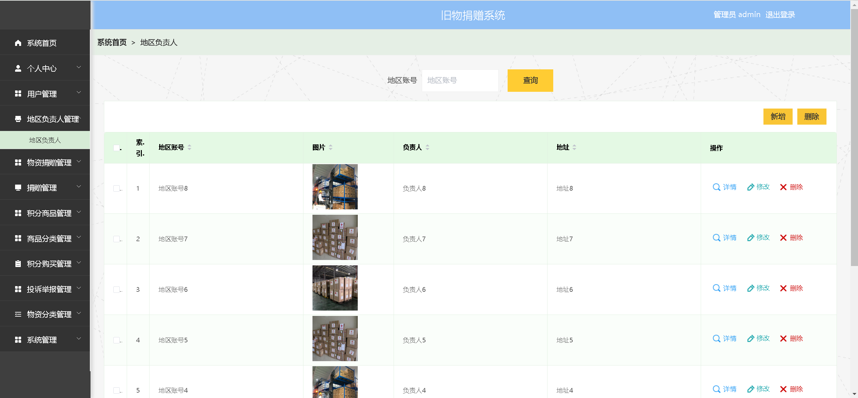Viewport: 858px width, 398px height.
Task: Click the 删除 link for 地区账号4
Action: click(791, 389)
